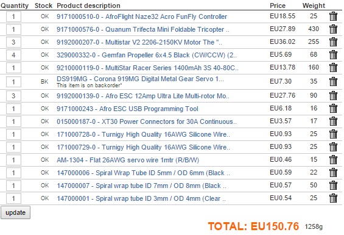Screen dimensions: 344x235
Task: Open the 171000729-0 Turnigy Silicone Wire link
Action: (144, 147)
